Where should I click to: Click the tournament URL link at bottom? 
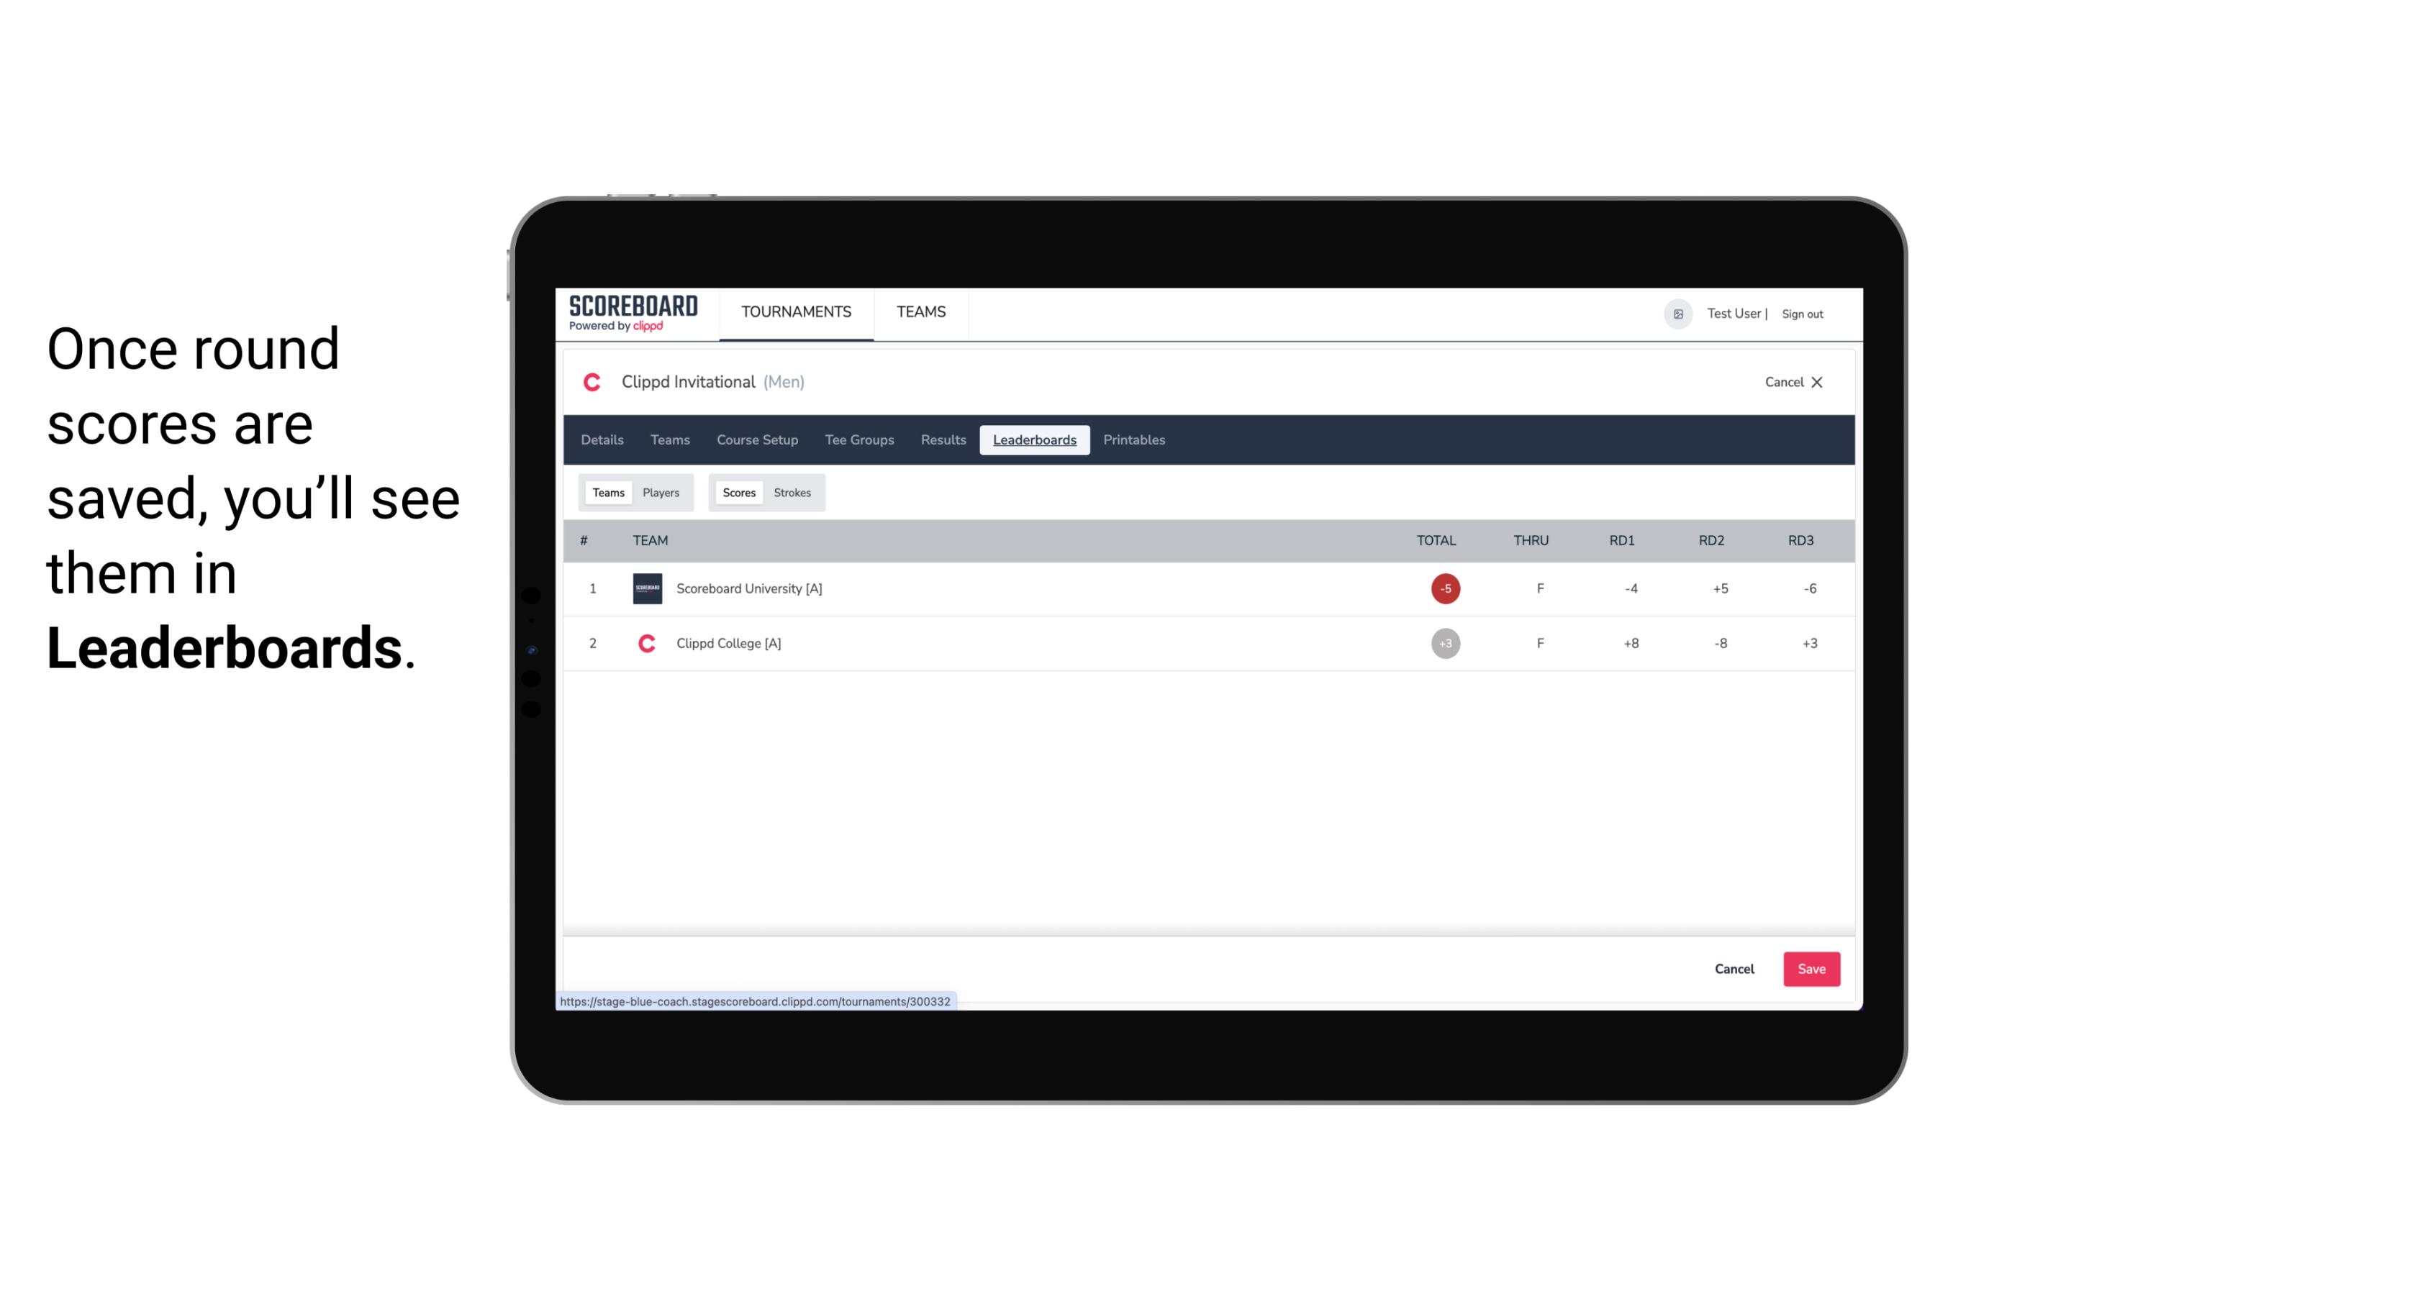[756, 1000]
